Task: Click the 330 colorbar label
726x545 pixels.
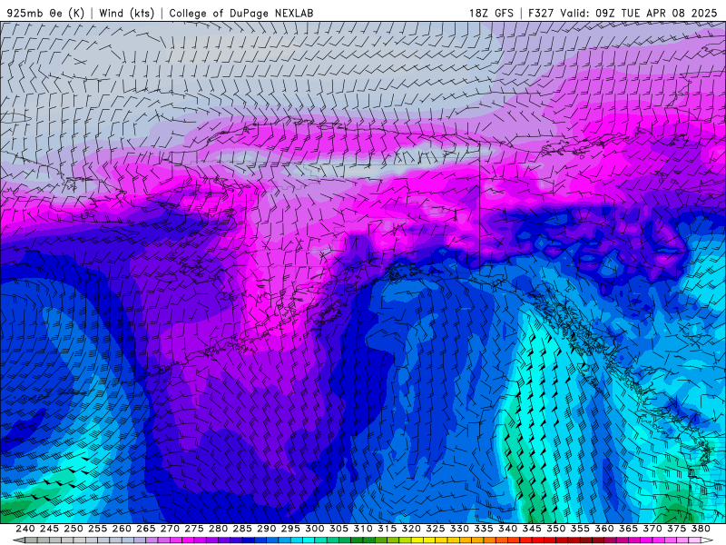Action: pyautogui.click(x=459, y=529)
